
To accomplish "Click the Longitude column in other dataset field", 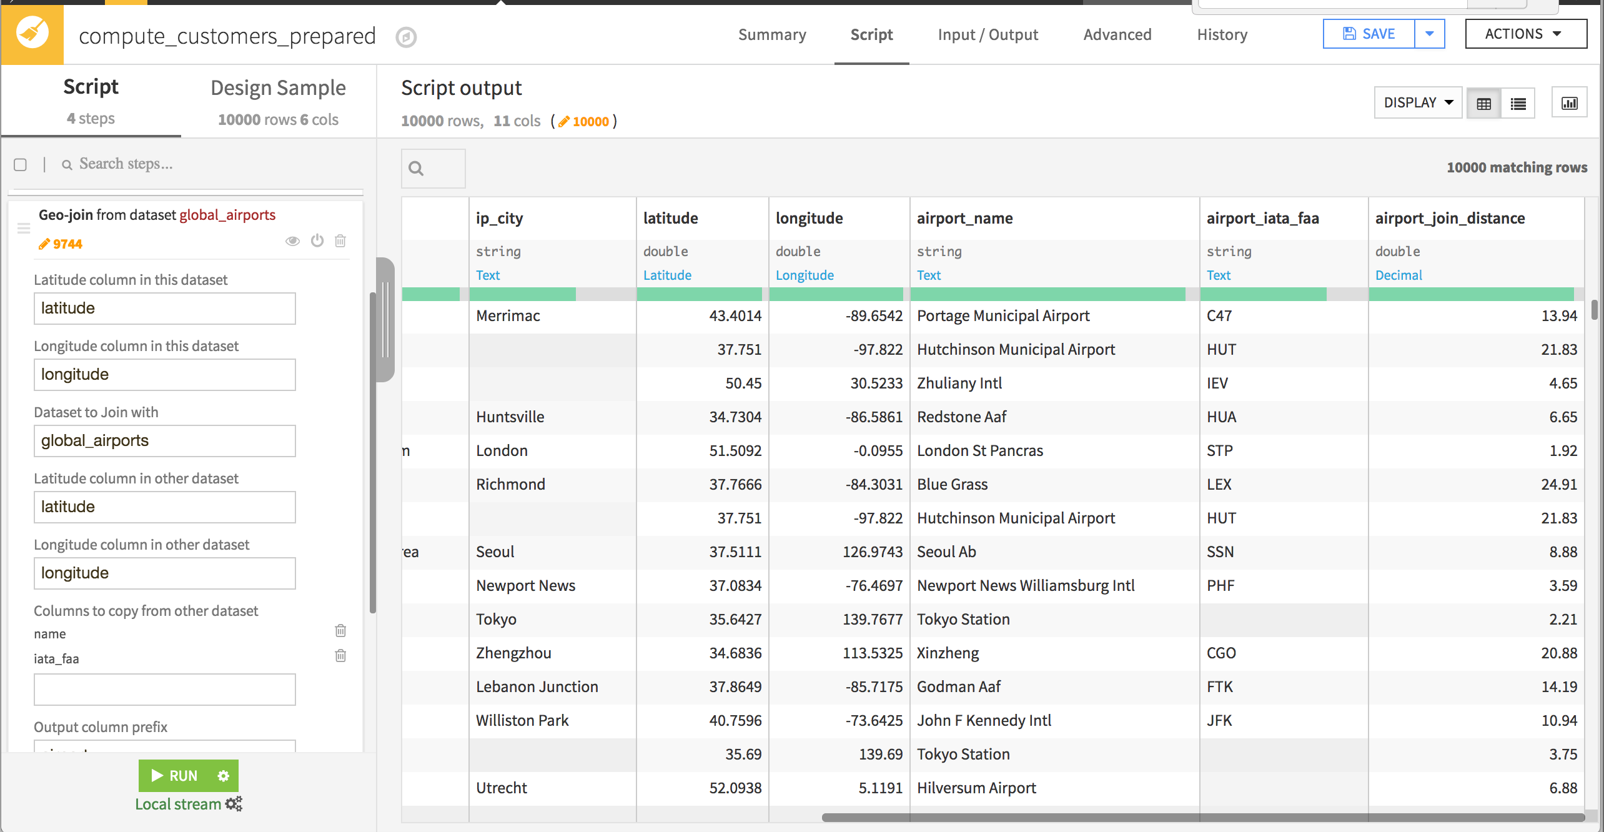I will point(165,573).
